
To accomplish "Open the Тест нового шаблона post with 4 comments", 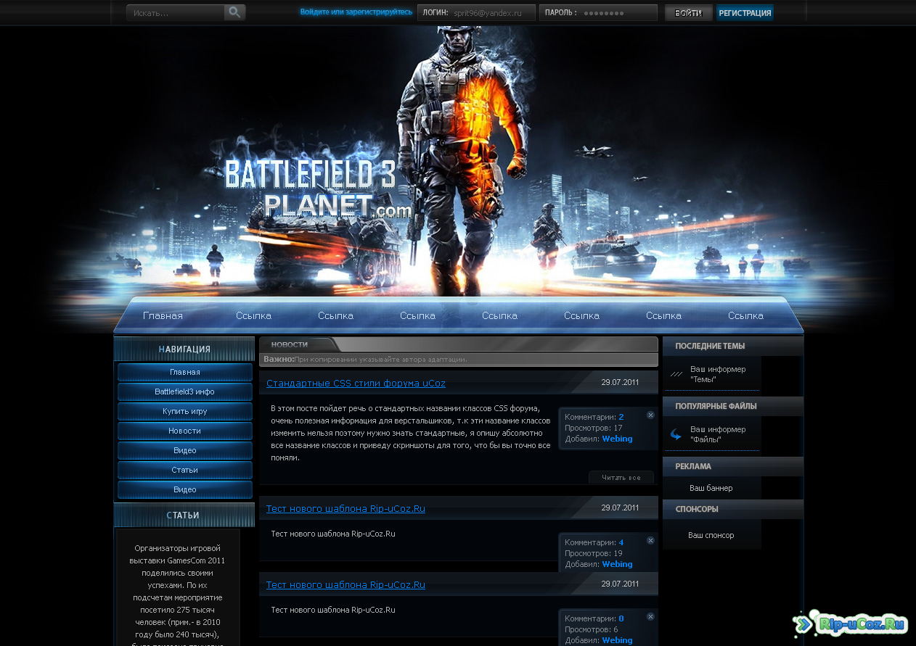I will coord(345,509).
